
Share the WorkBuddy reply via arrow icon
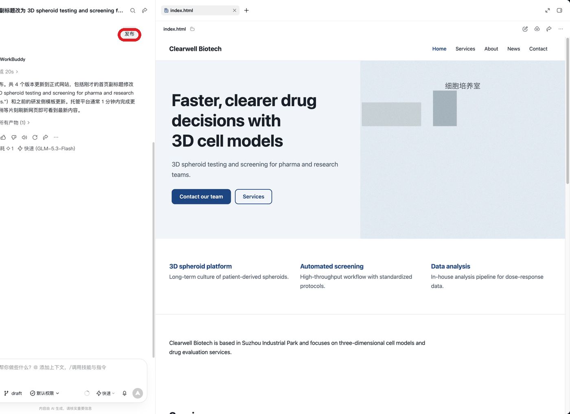(46, 137)
